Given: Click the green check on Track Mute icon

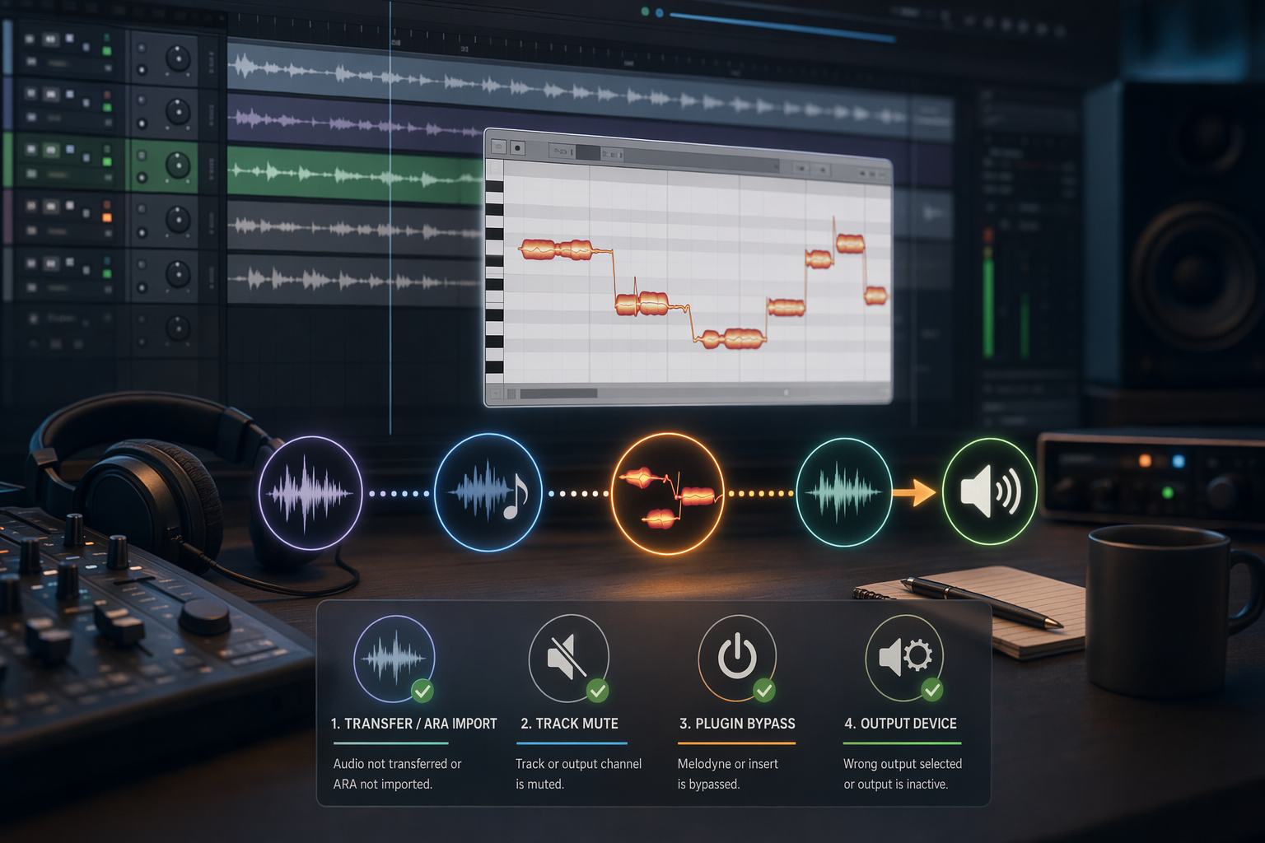Looking at the screenshot, I should [597, 691].
